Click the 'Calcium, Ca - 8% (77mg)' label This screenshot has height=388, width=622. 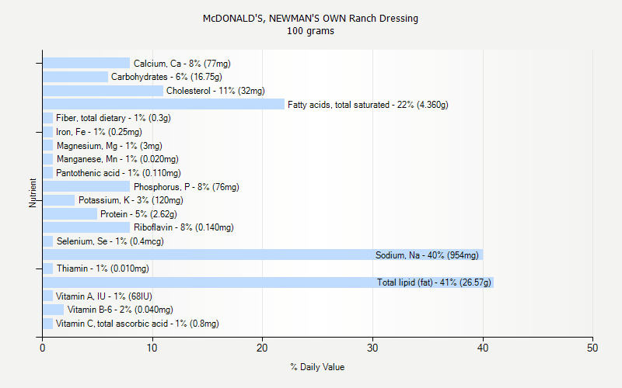coord(182,64)
